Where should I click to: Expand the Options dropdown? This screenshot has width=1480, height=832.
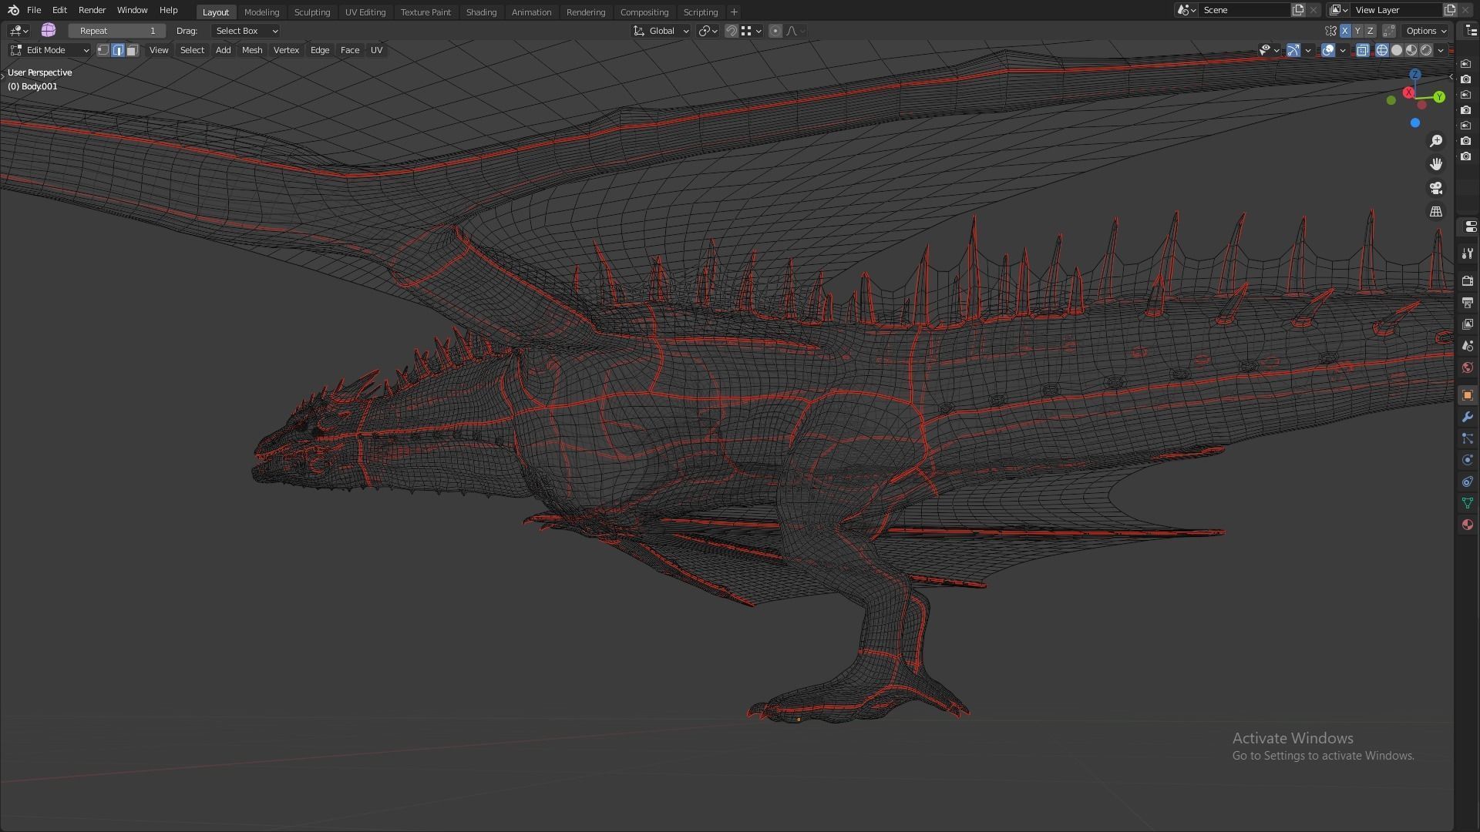(1424, 31)
